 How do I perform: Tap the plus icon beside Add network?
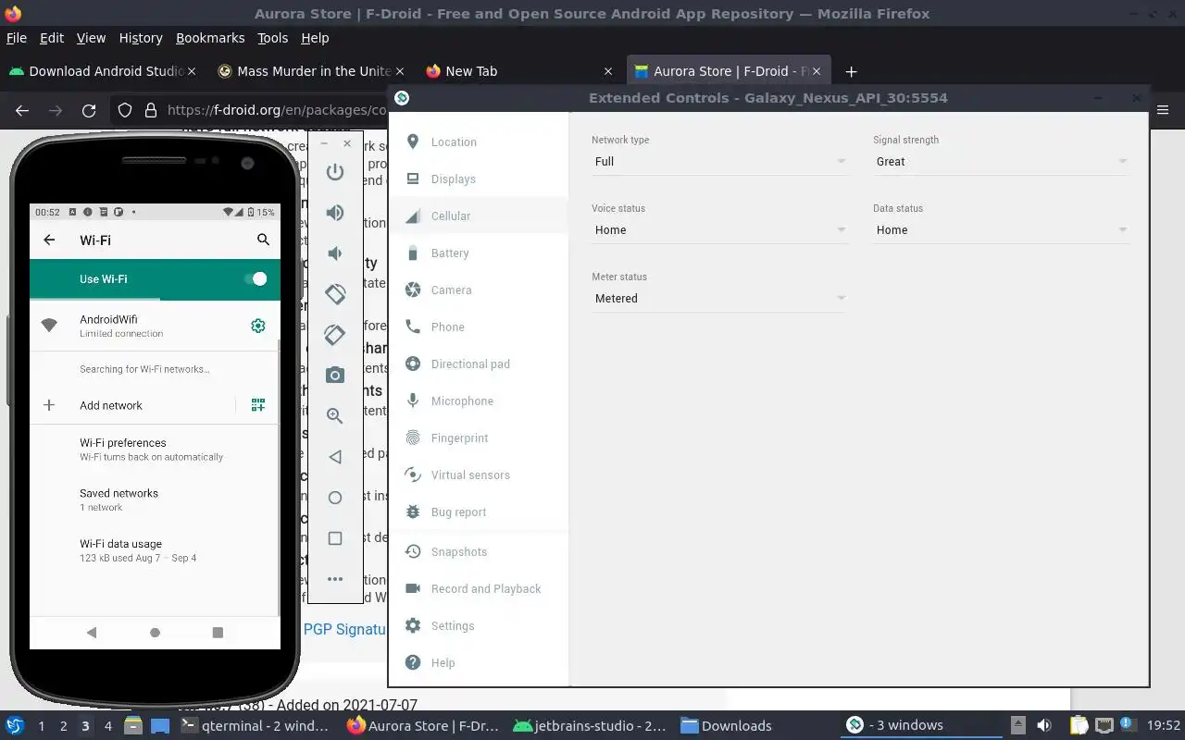(49, 405)
